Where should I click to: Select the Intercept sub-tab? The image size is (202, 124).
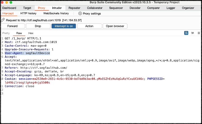(x=8, y=13)
